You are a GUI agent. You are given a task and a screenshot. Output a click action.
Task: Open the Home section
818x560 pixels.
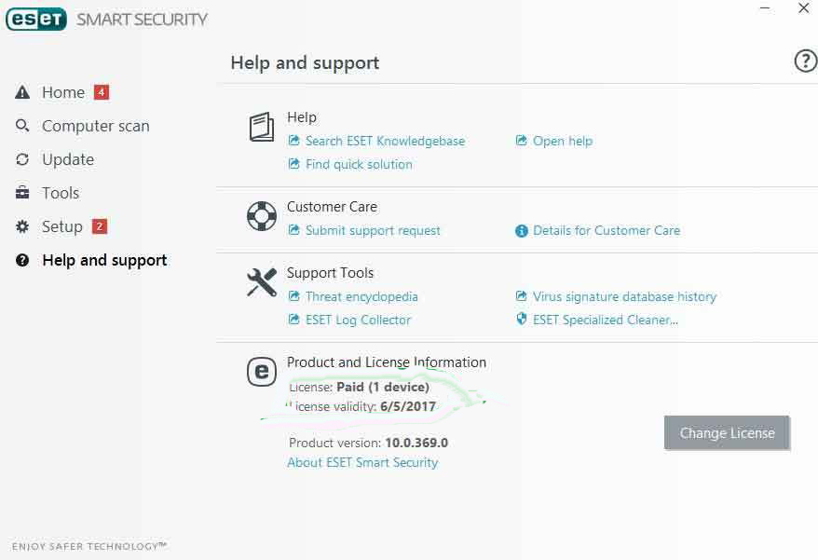point(63,92)
